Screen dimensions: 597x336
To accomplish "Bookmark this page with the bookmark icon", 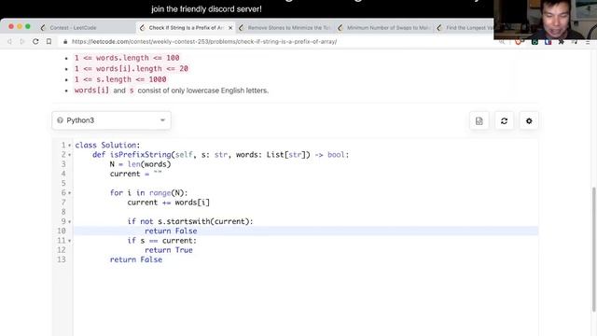I will point(49,41).
